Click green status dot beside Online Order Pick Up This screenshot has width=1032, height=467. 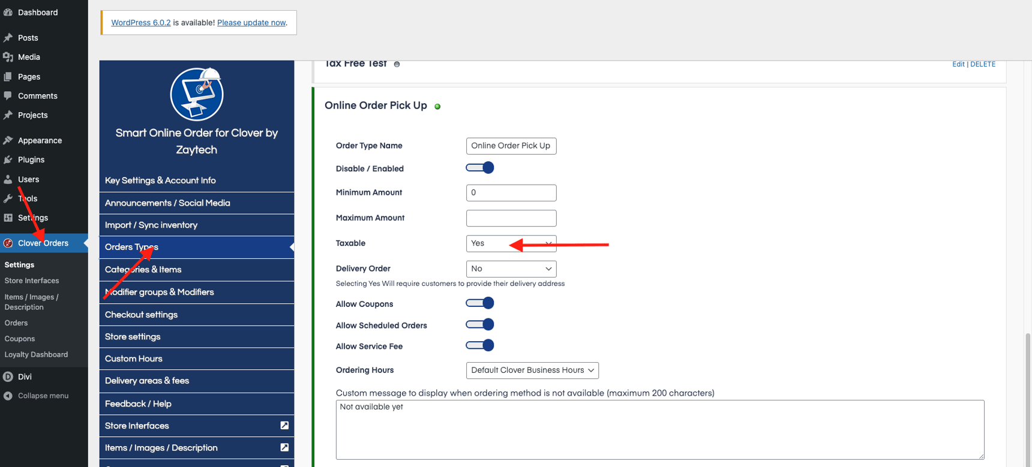coord(437,107)
